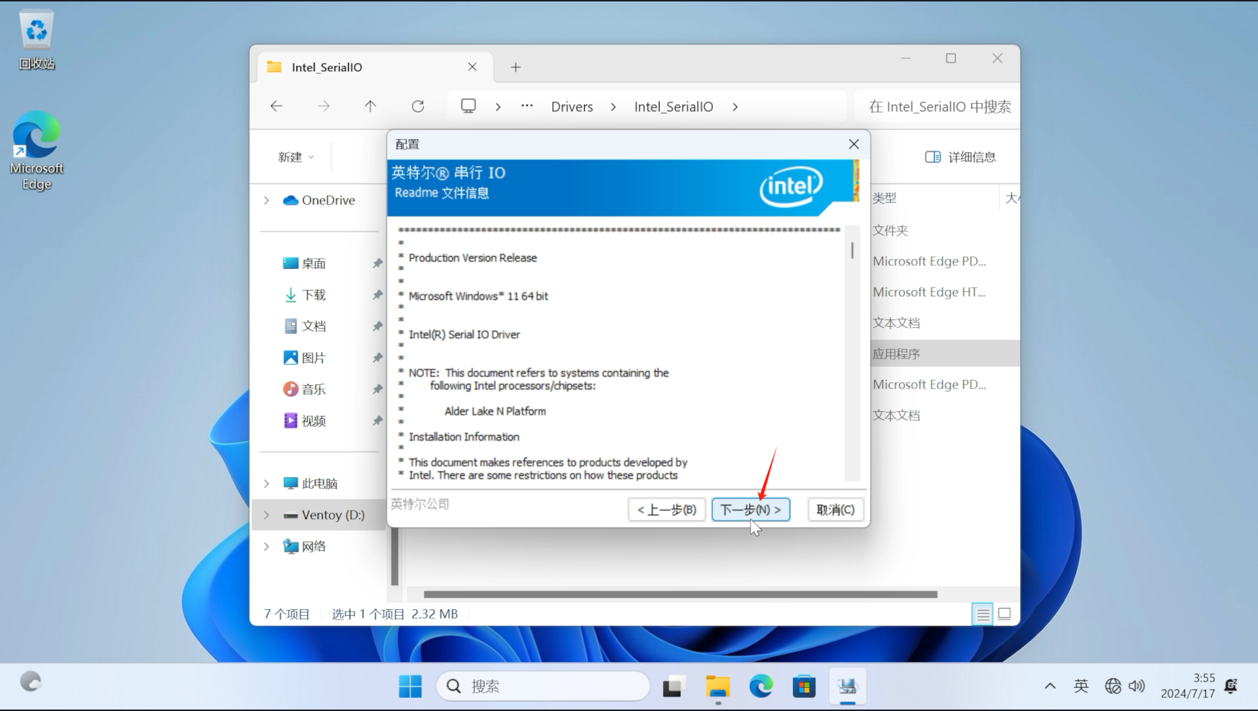This screenshot has width=1258, height=711.
Task: Unpin 桌面 using its pin icon
Action: click(x=377, y=264)
